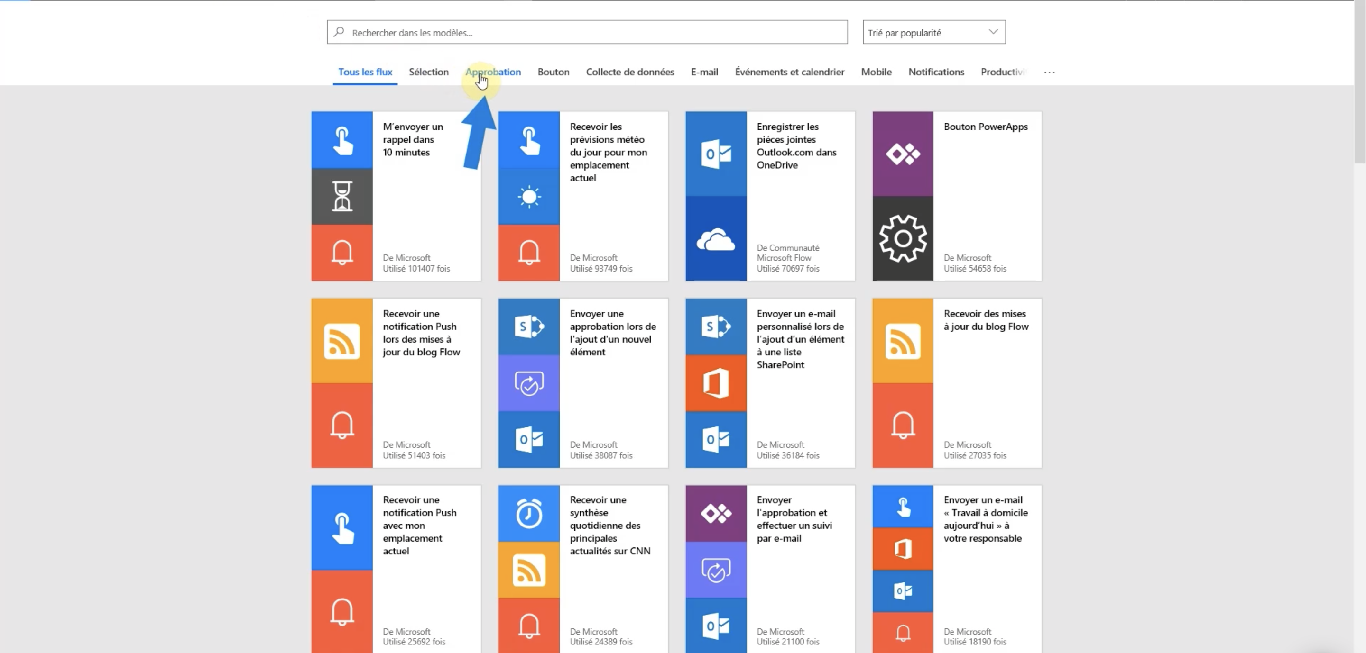The height and width of the screenshot is (653, 1366).
Task: Click the Outlook icon on the pièces jointes card
Action: click(x=716, y=154)
